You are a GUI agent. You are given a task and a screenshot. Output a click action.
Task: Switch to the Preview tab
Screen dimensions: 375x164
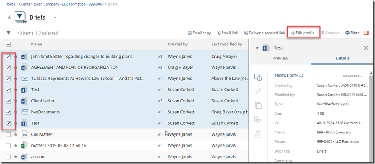[x=280, y=58]
